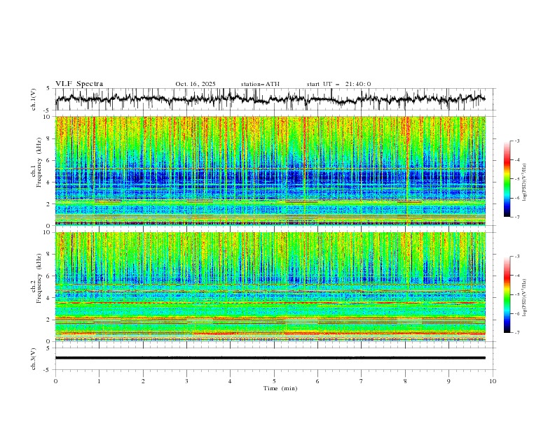
Task: Click the ch.2 color scale bar
Action: (x=507, y=294)
